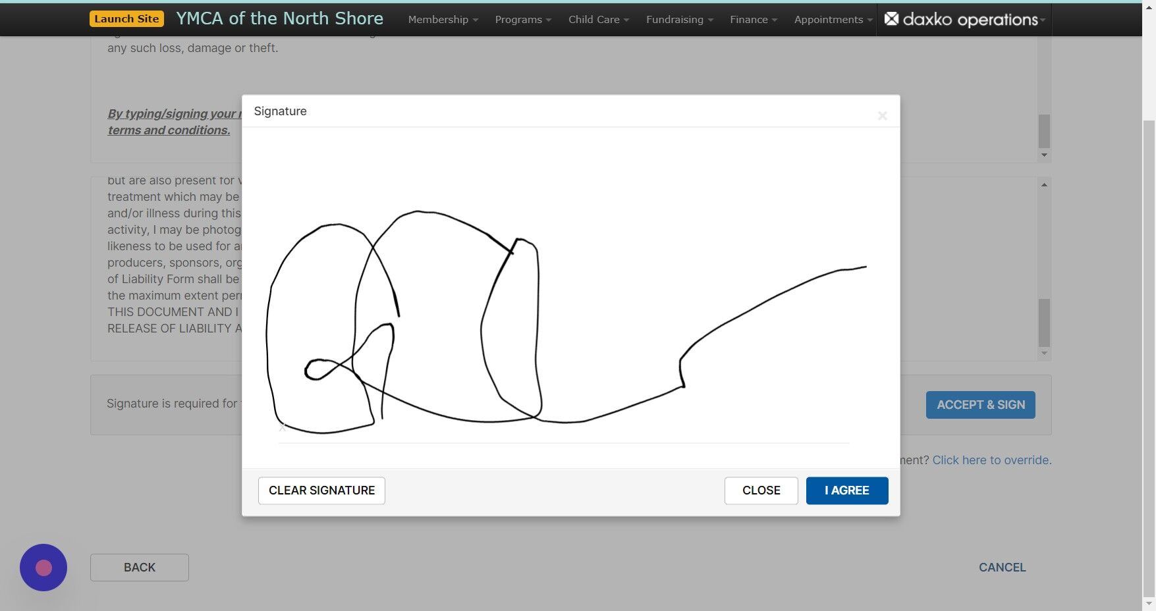This screenshot has width=1156, height=611.
Task: Click the daxko operations logo icon
Action: tap(892, 19)
